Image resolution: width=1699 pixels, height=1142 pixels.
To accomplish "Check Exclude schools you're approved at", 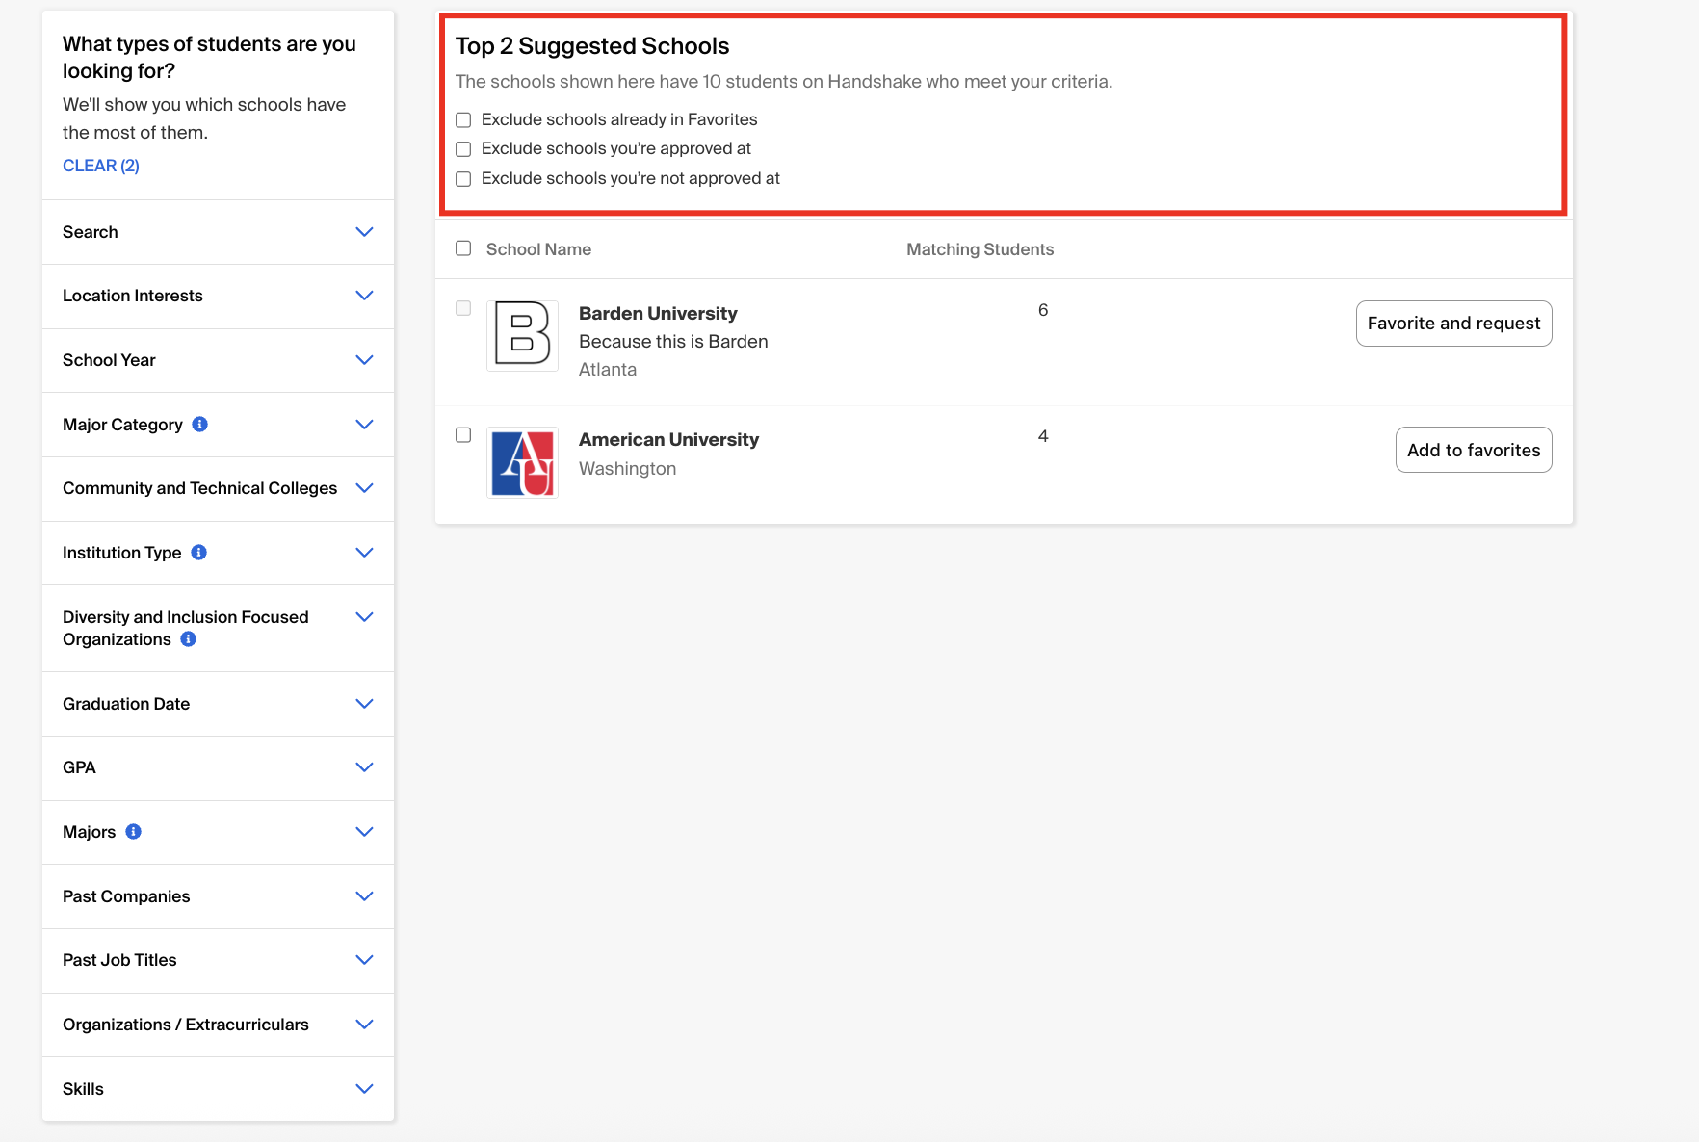I will (x=463, y=149).
